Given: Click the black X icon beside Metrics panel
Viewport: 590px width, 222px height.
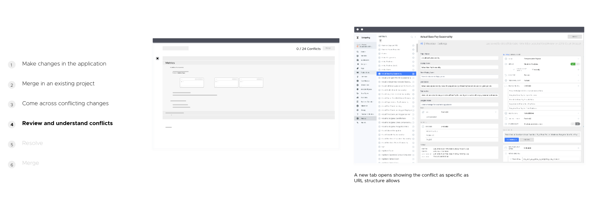Looking at the screenshot, I should click(157, 59).
